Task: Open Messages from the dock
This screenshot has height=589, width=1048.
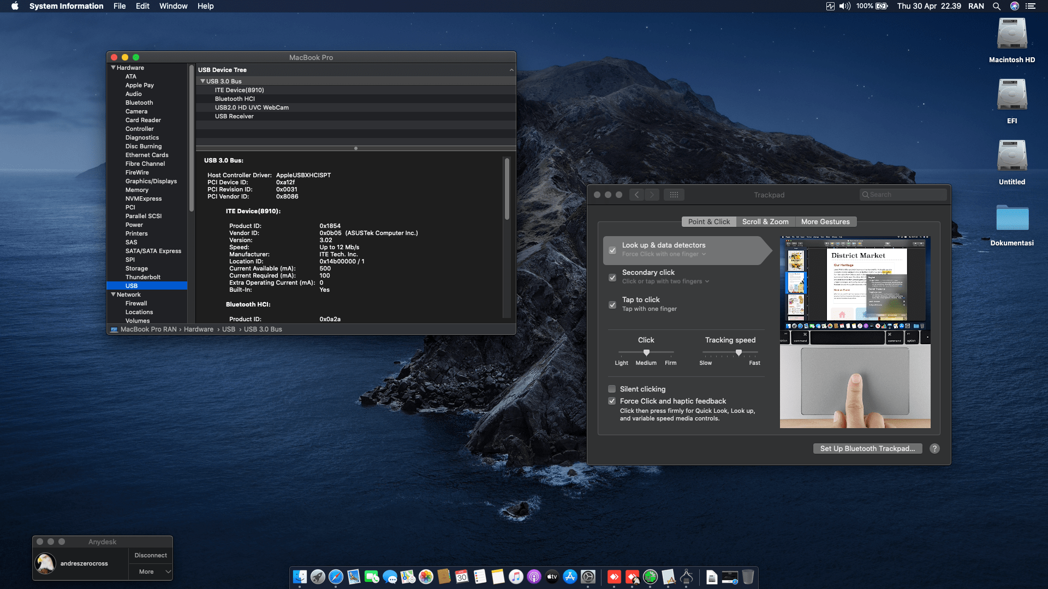Action: [390, 576]
